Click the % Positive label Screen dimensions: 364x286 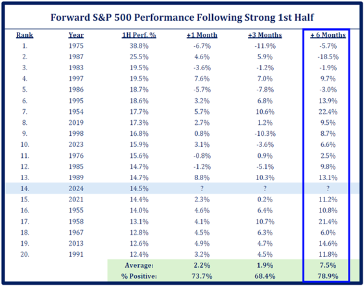pyautogui.click(x=139, y=276)
